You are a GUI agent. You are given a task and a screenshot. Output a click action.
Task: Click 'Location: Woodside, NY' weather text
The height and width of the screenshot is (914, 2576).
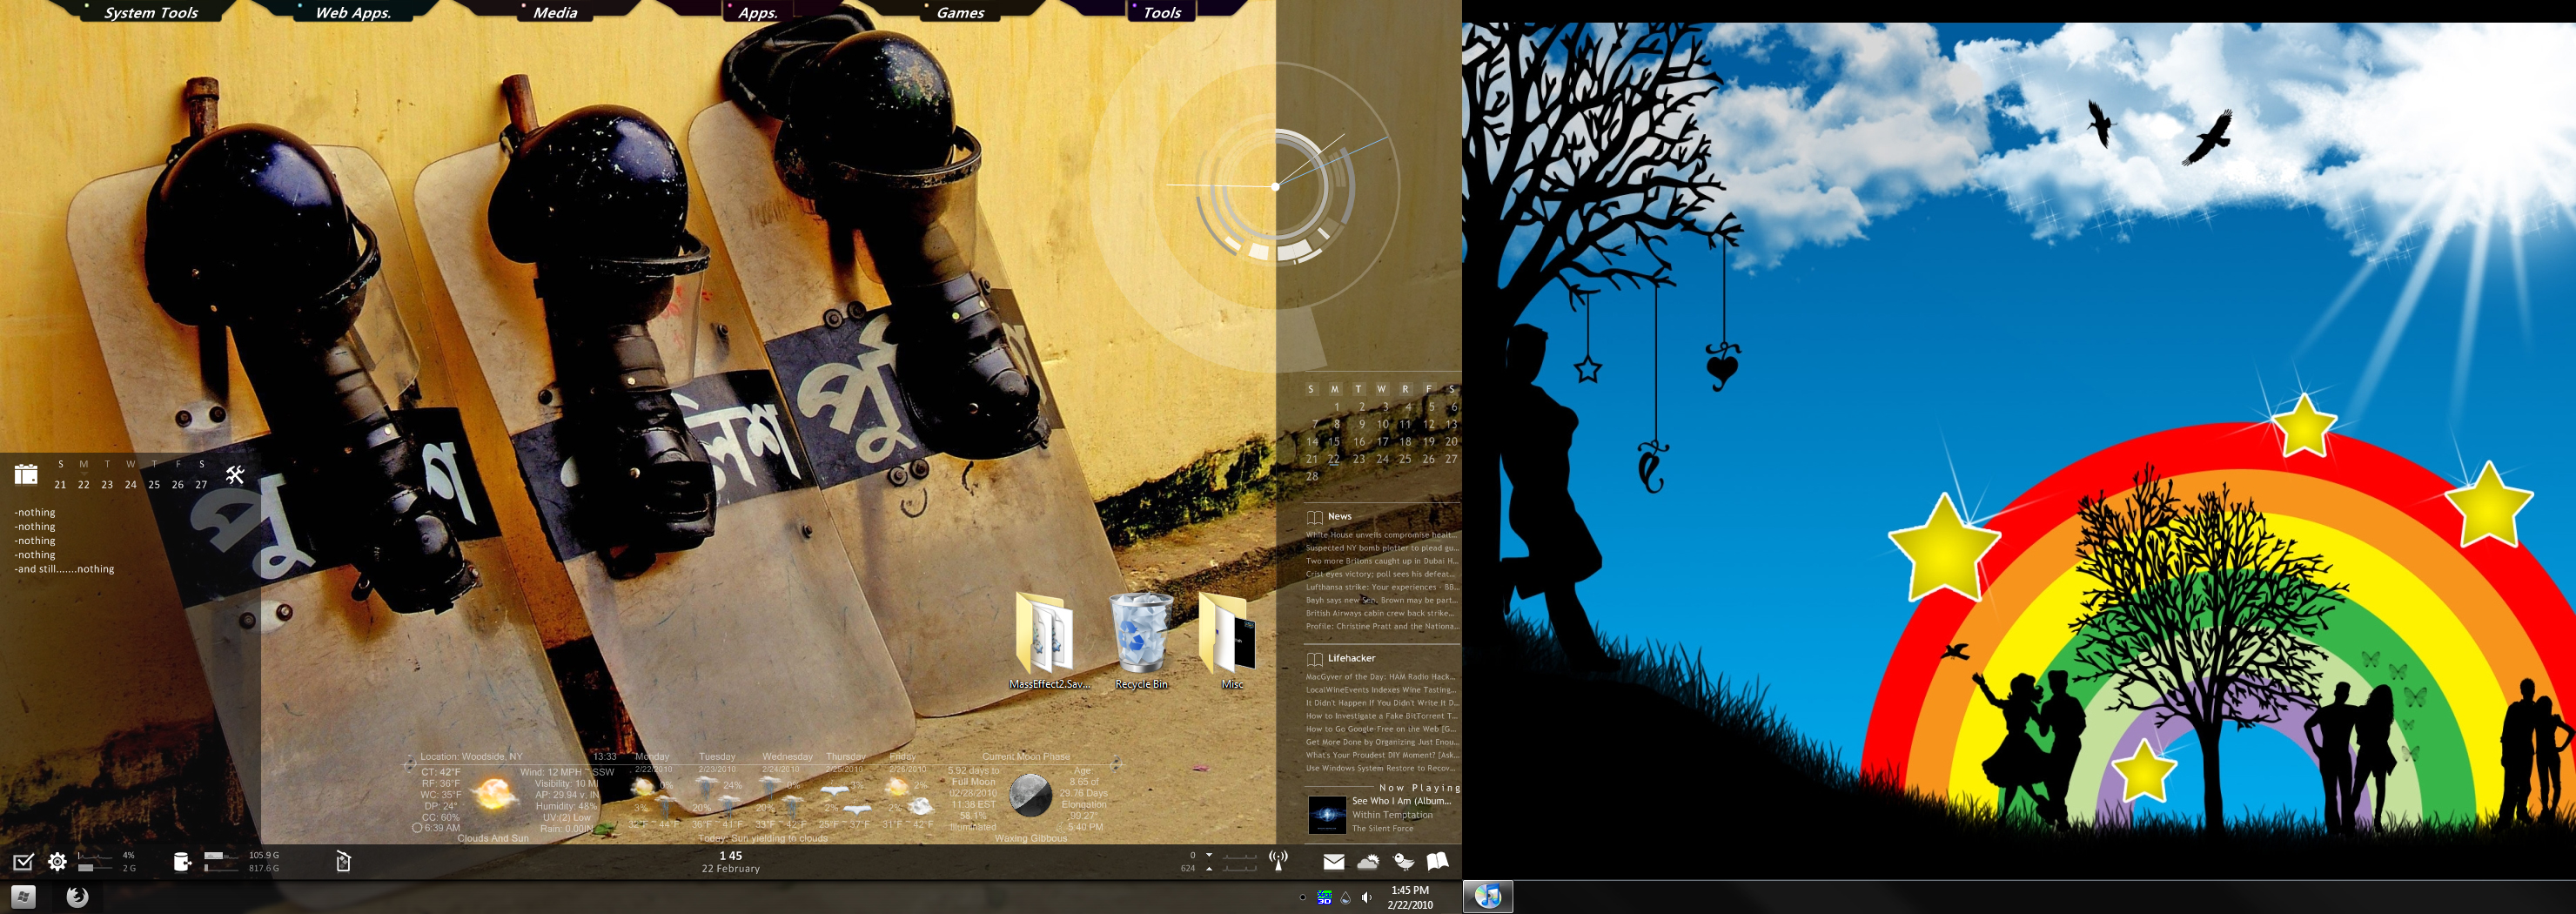pos(471,757)
